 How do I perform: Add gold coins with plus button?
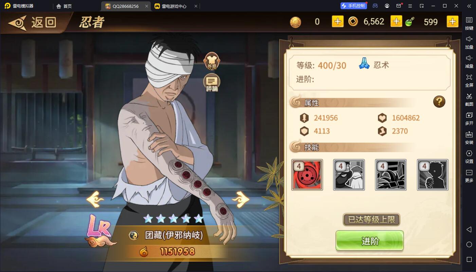coord(337,22)
